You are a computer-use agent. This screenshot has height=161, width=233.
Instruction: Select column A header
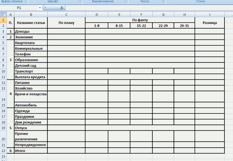10,15
